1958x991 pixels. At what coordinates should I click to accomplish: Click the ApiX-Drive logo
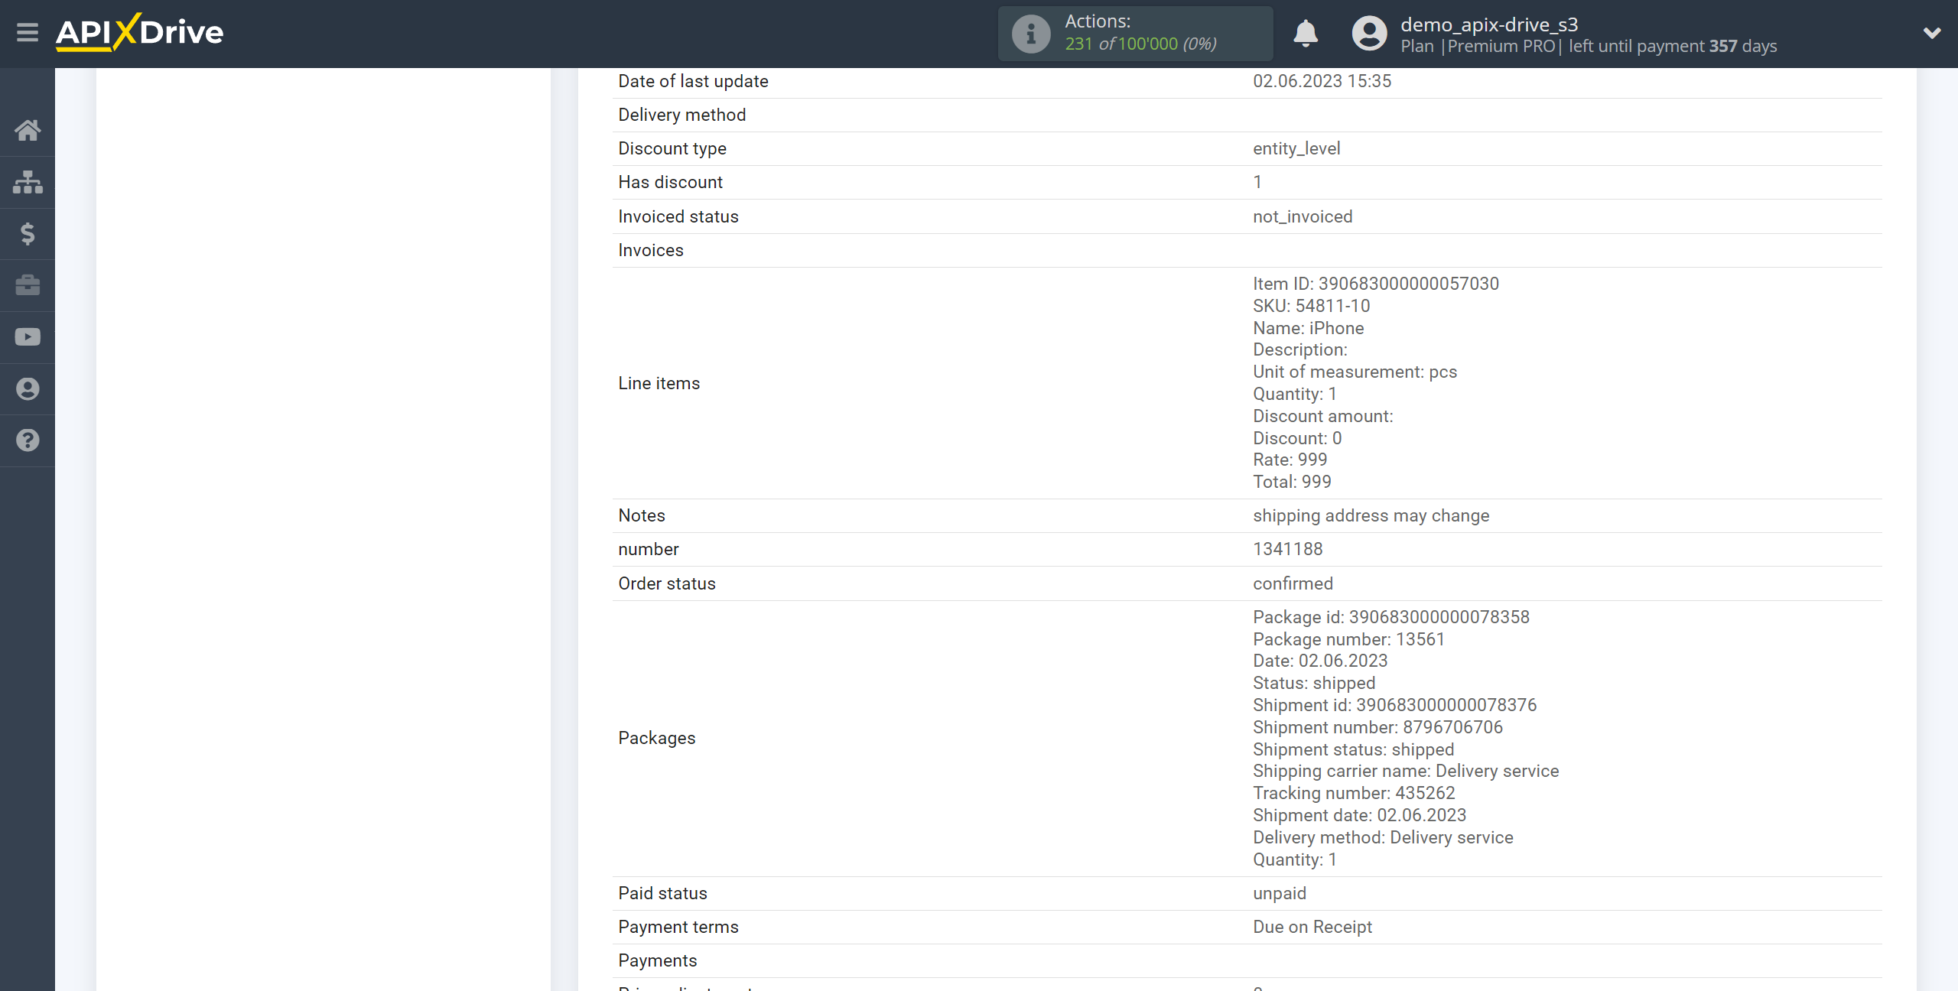pos(140,32)
